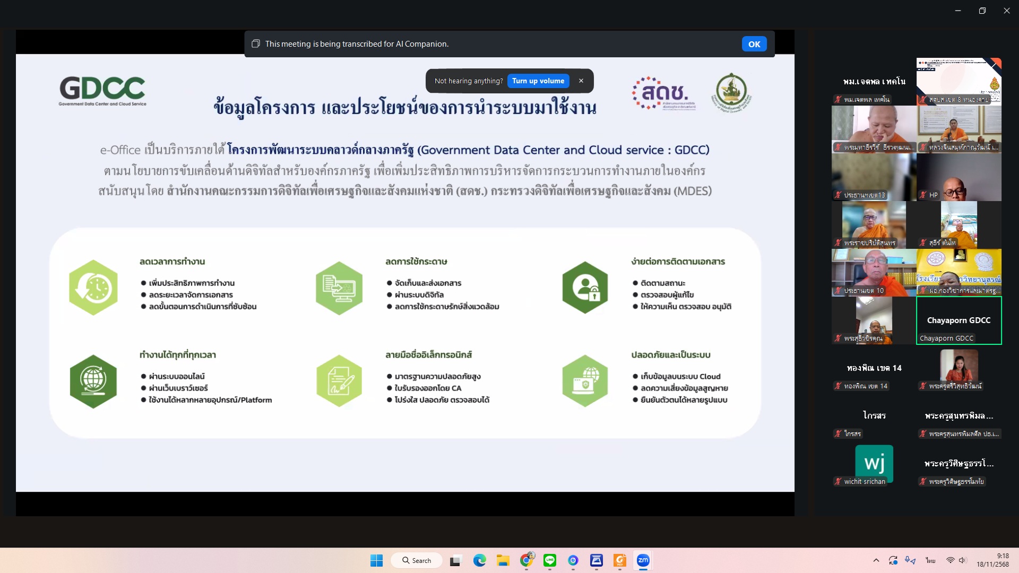Open the clock and date panel
The image size is (1019, 573).
pos(992,560)
